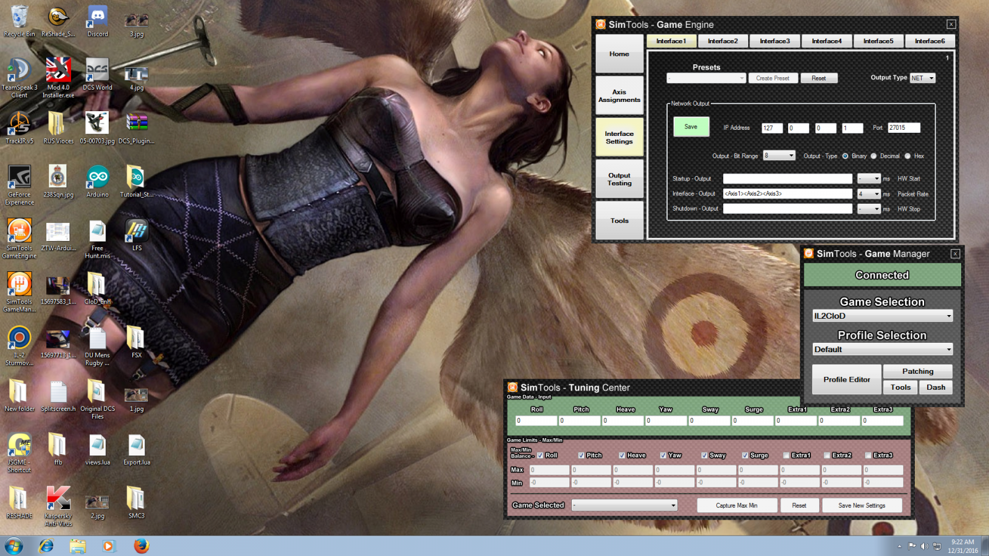The image size is (989, 556).
Task: Enable the Extra1 checkbox in Game Limits
Action: [786, 455]
